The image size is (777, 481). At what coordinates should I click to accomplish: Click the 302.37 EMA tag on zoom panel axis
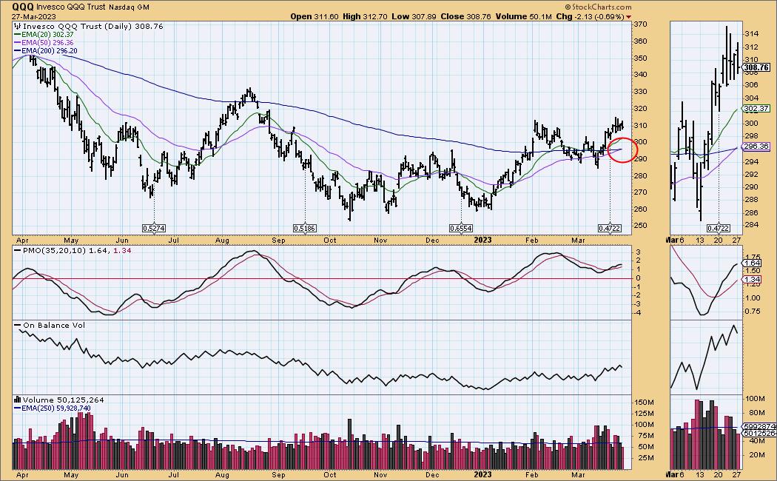756,109
